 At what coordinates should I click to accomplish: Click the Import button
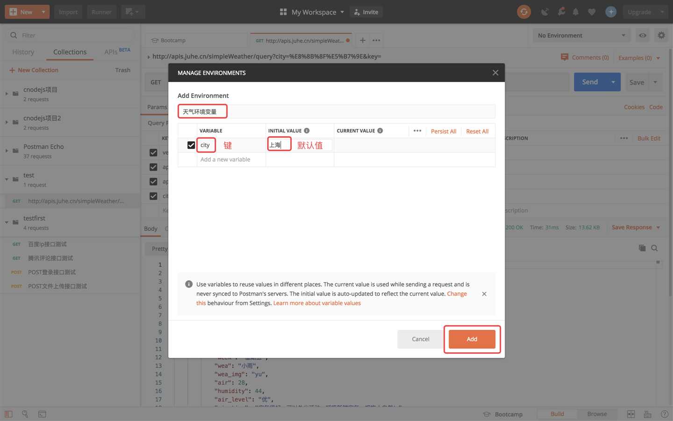pyautogui.click(x=68, y=12)
